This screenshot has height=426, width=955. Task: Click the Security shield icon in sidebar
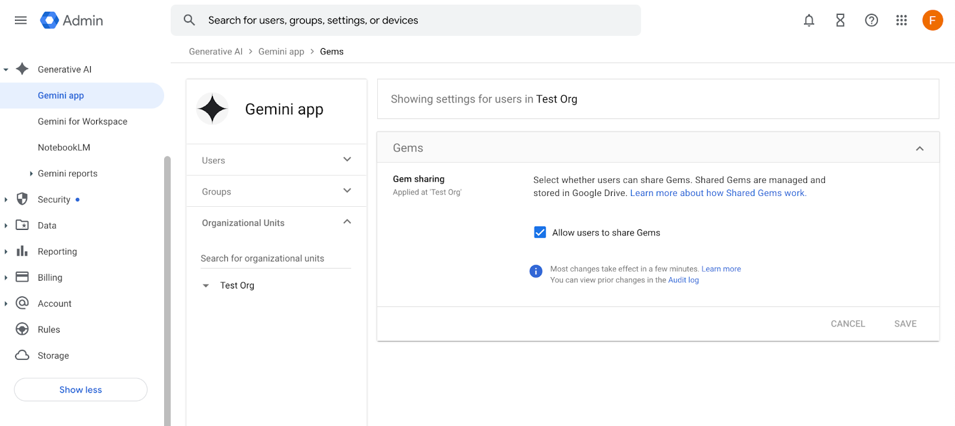(x=22, y=199)
